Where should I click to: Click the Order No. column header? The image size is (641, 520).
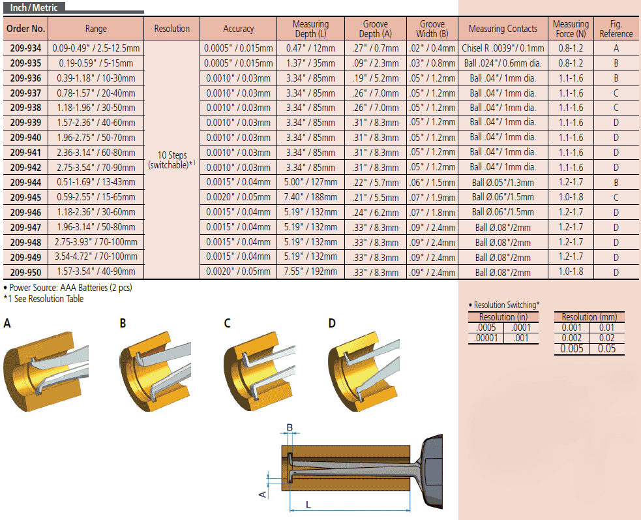pos(26,29)
